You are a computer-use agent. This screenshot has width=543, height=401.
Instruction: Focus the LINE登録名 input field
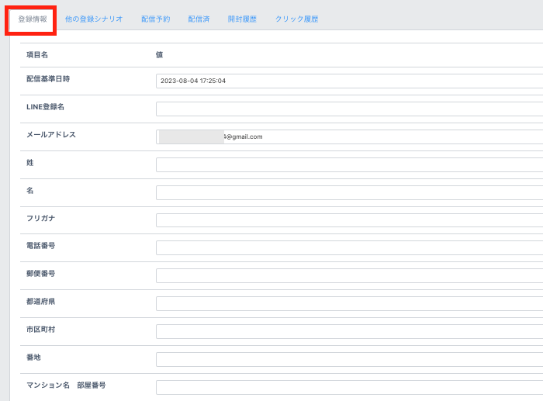point(349,109)
